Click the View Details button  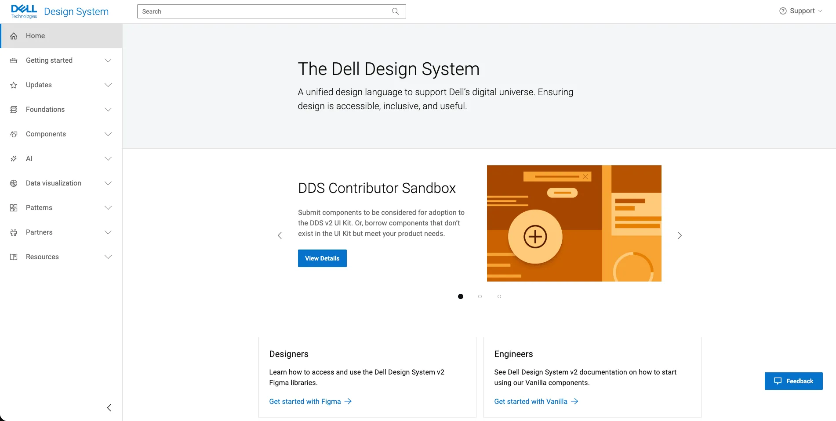(x=322, y=258)
